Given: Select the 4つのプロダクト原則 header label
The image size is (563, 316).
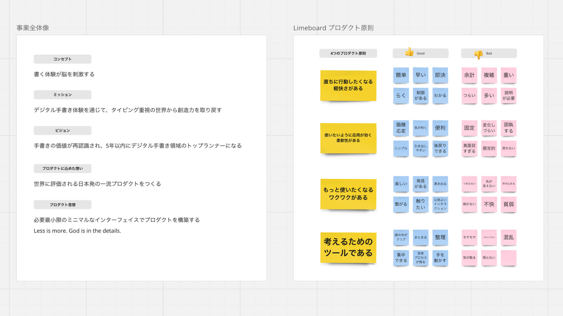Looking at the screenshot, I should coord(348,53).
